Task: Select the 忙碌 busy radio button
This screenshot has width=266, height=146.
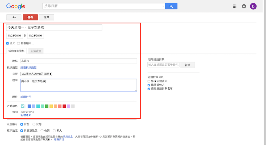Action: pos(34,124)
